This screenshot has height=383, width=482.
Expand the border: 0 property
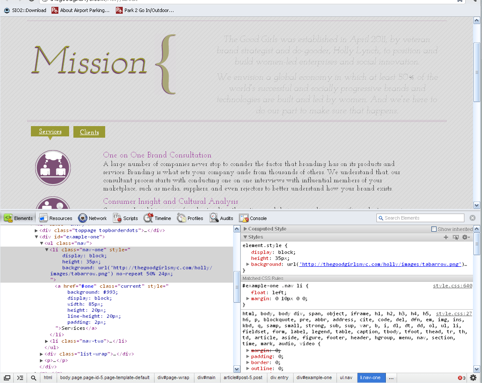[248, 362]
